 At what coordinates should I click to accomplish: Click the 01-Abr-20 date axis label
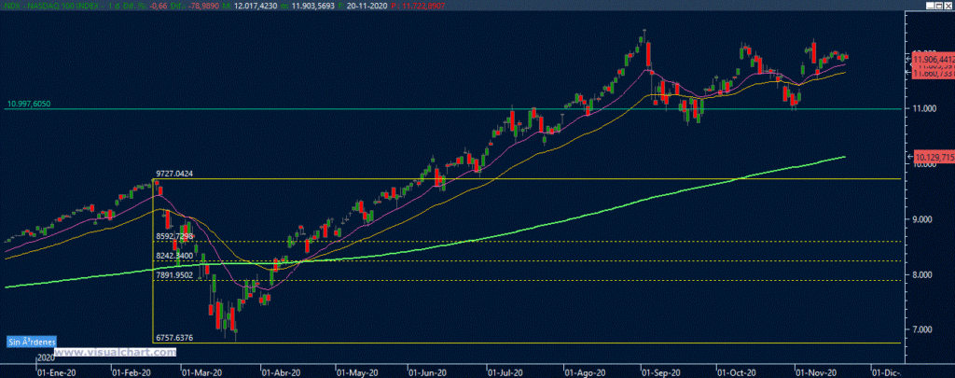point(280,371)
